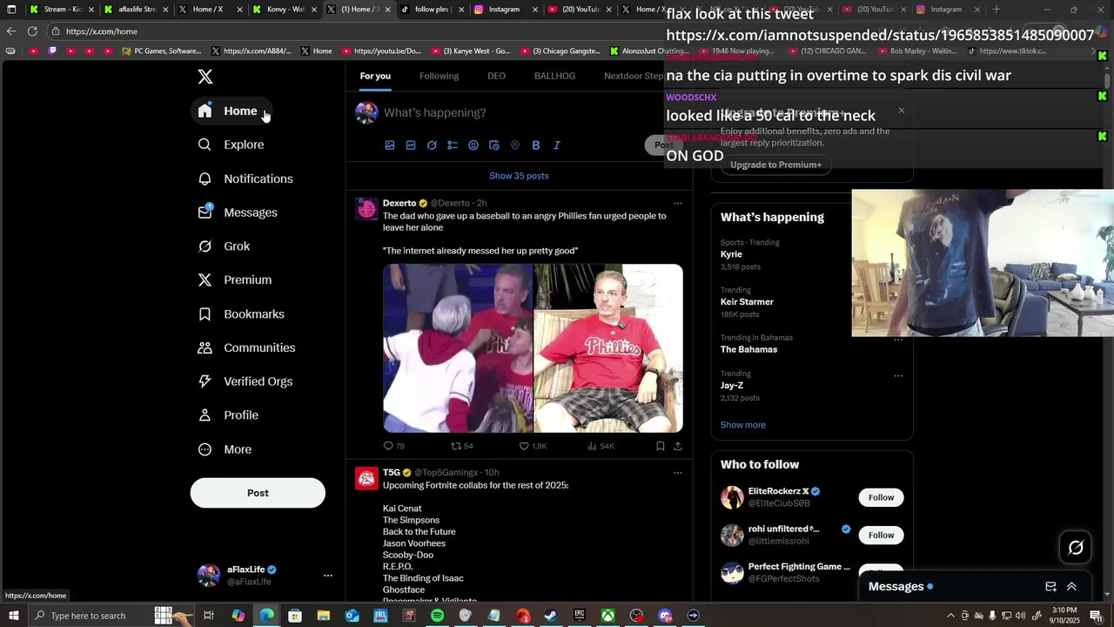Open the Dexerto profile avatar

(x=366, y=209)
